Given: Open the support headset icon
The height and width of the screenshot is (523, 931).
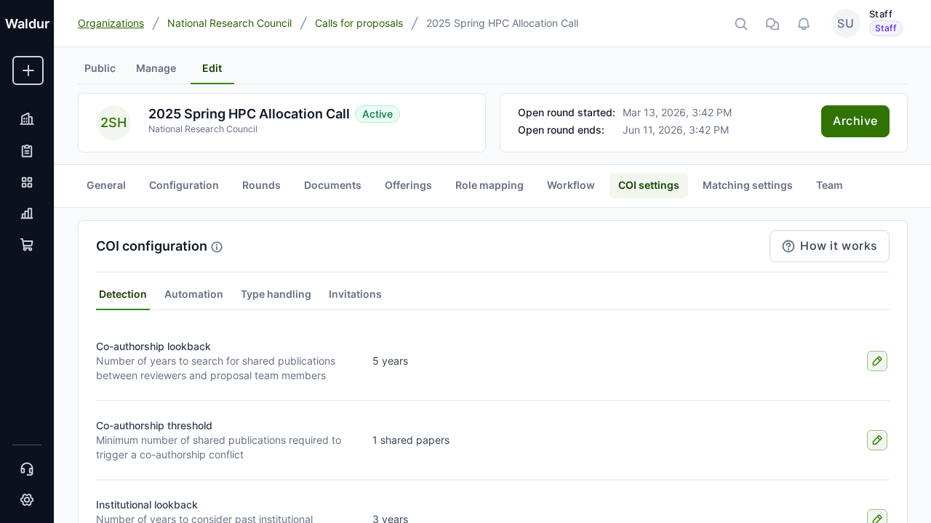Looking at the screenshot, I should click(x=27, y=469).
